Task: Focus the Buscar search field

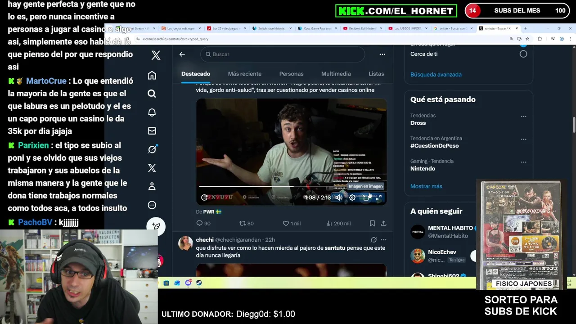Action: 283,54
